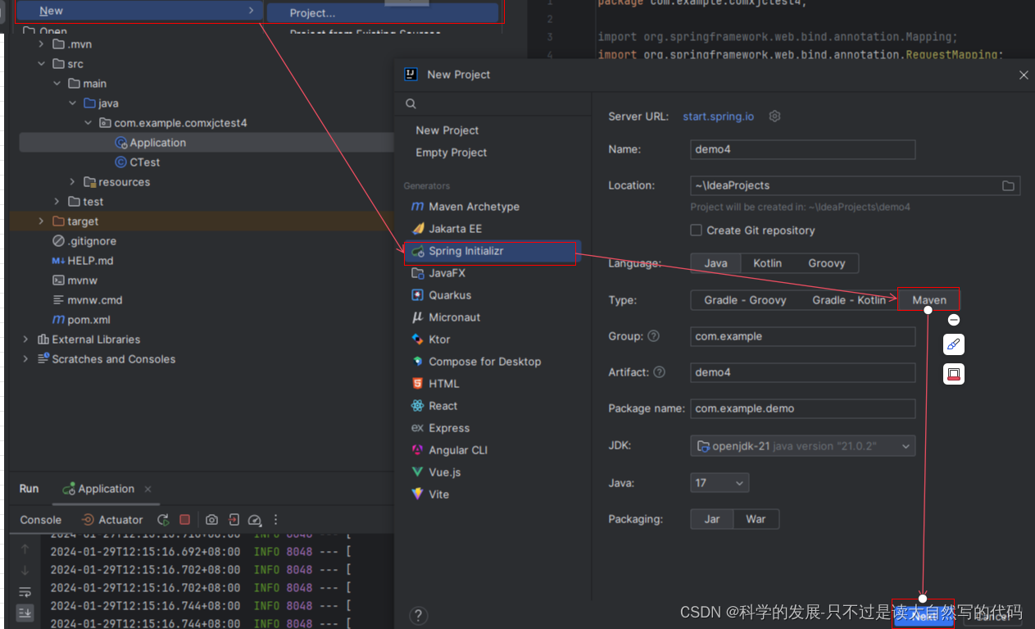The height and width of the screenshot is (629, 1035).
Task: Click the attach debugger/exit icon in Run toolbar
Action: (x=234, y=520)
